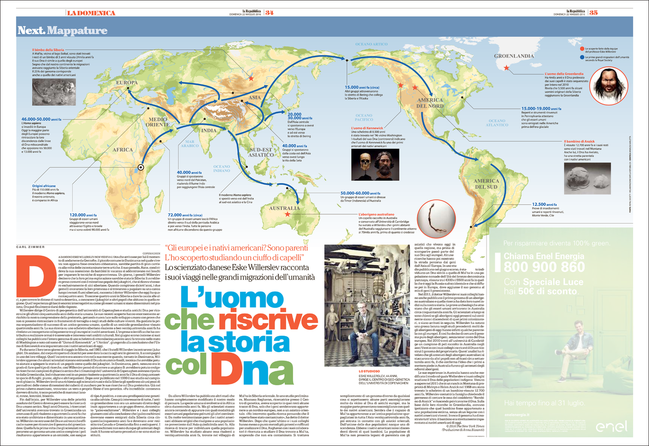Viewport: 649px width, 446px height.
Task: Click the LA DOMENICA section header
Action: click(91, 13)
